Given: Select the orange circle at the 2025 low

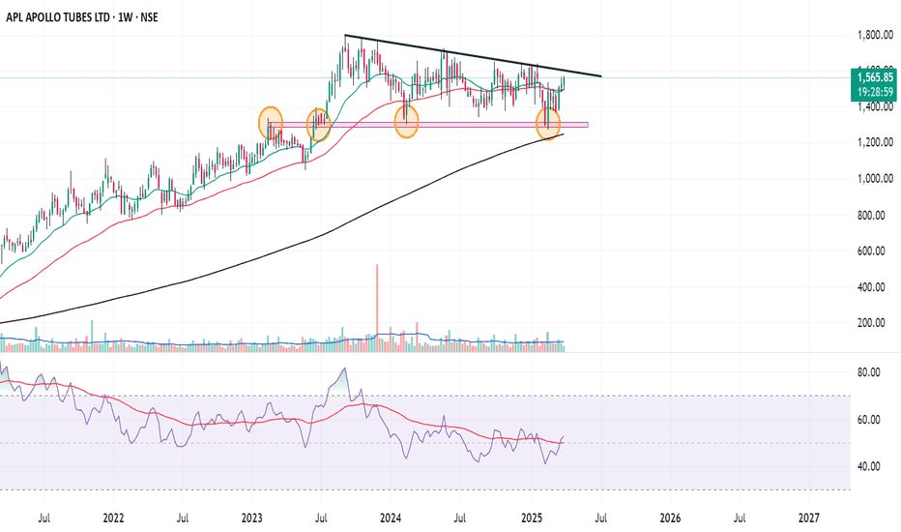Looking at the screenshot, I should click(x=548, y=123).
